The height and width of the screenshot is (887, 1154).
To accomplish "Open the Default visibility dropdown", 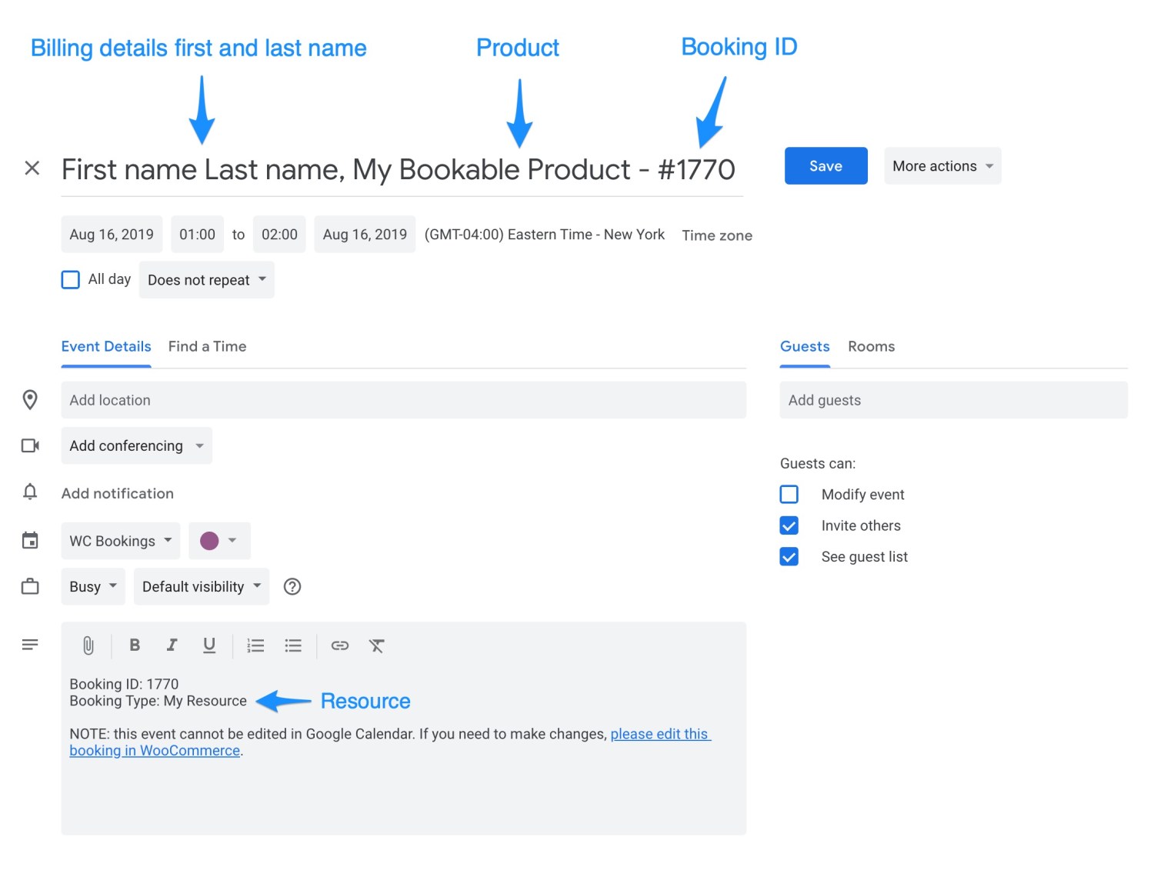I will tap(201, 586).
